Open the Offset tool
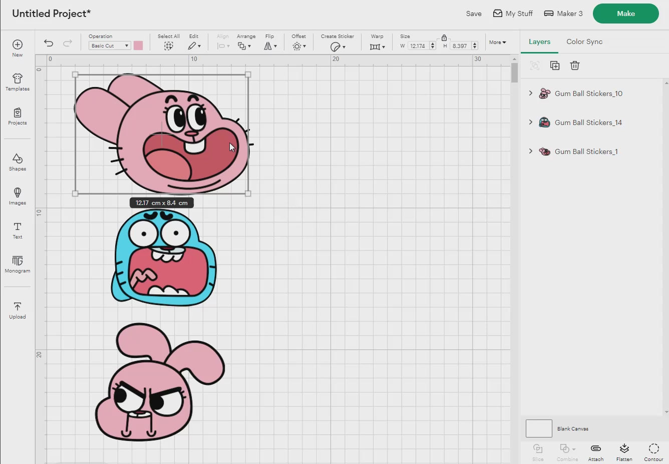The width and height of the screenshot is (669, 464). pos(299,46)
